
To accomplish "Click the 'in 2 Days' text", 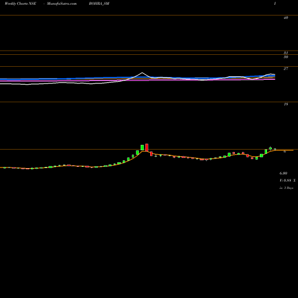I will pos(286,188).
